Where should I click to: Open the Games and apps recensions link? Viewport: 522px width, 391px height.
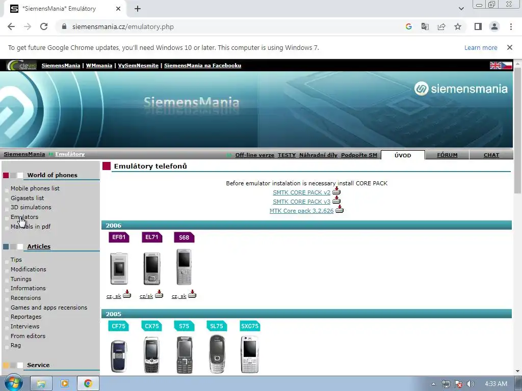tap(49, 308)
